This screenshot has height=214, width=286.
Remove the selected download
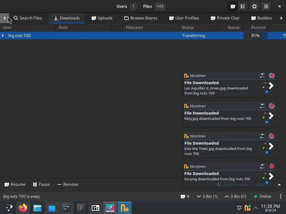coord(68,184)
